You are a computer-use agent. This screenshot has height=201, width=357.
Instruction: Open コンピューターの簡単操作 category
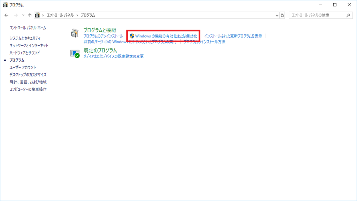pos(28,89)
